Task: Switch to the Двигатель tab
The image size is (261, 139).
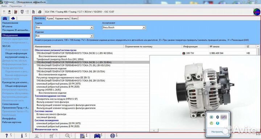Action: pyautogui.click(x=39, y=18)
